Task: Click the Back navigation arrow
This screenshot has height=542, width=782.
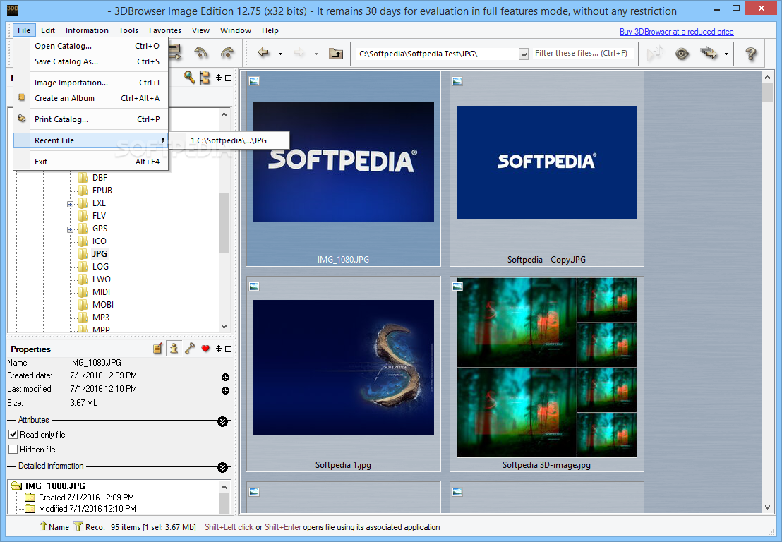Action: point(263,53)
